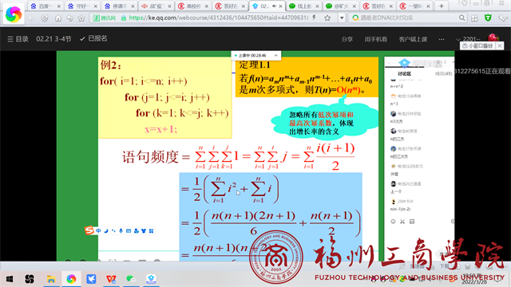Click the screenshot scissors icon in chat
The width and height of the screenshot is (511, 287).
[x=402, y=222]
